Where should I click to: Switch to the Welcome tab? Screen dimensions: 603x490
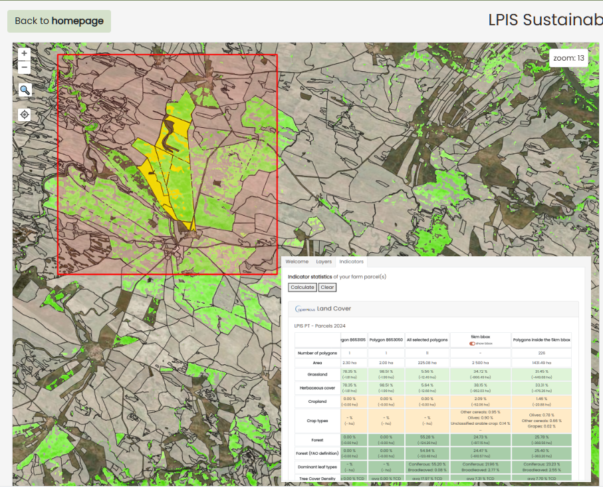297,262
